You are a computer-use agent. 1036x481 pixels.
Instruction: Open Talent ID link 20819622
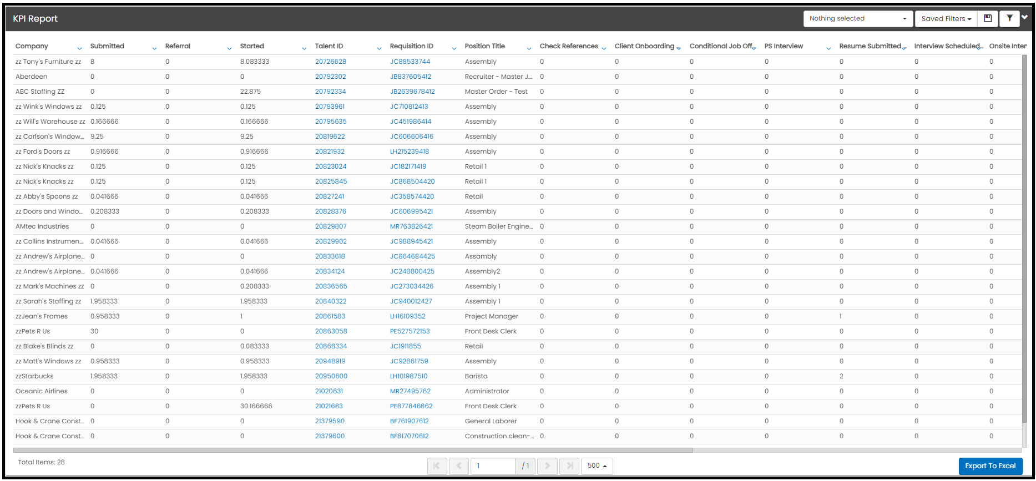[330, 136]
